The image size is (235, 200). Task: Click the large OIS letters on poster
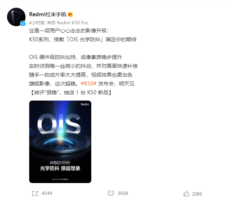(59, 124)
